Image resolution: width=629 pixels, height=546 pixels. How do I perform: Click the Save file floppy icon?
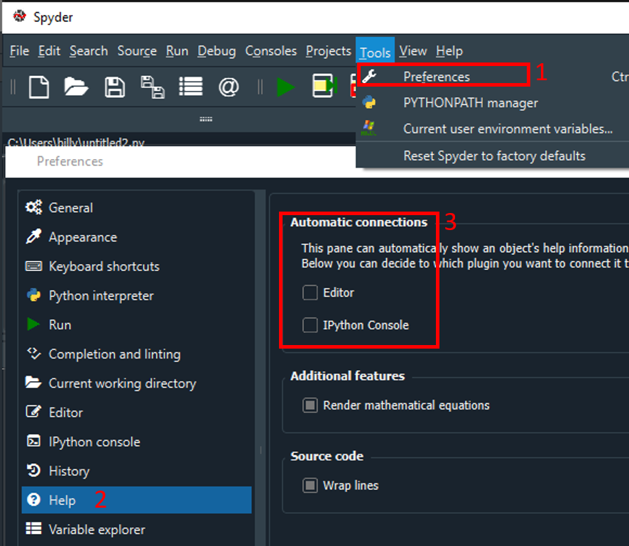pos(114,87)
